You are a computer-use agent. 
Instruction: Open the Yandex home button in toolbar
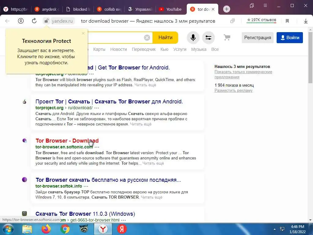(21, 21)
